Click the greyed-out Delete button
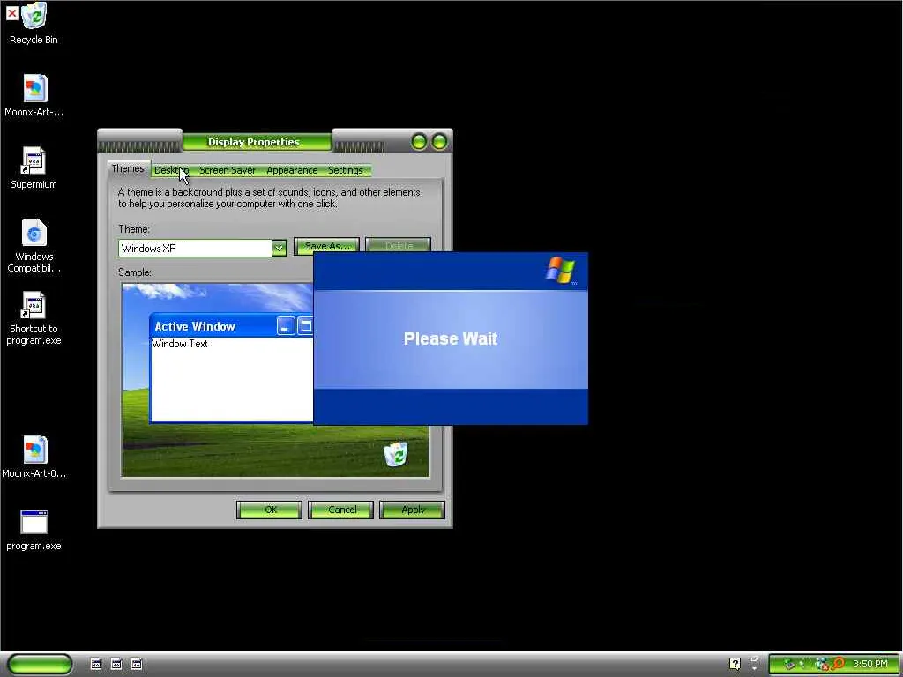 coord(398,246)
